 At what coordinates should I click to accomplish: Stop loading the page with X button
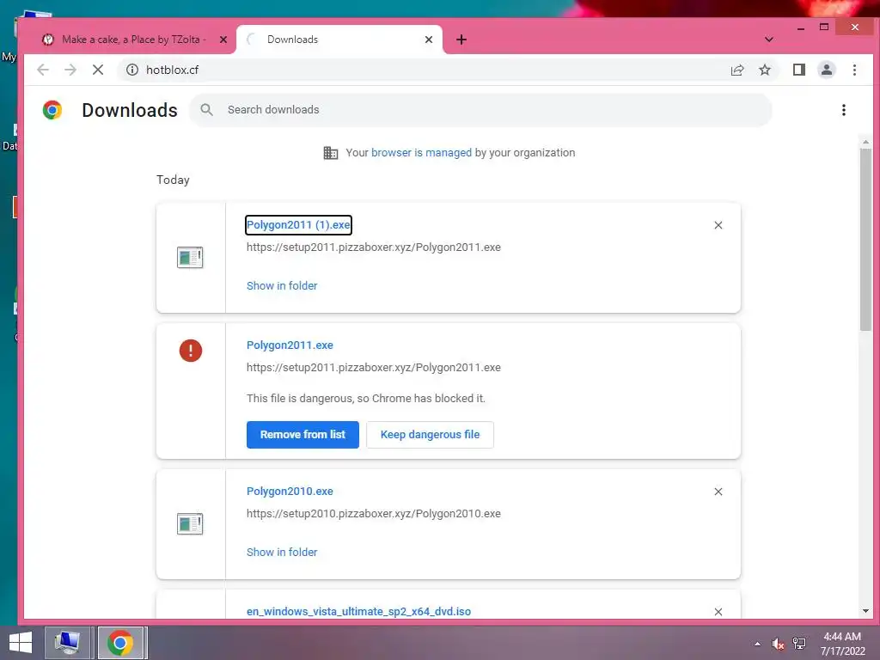click(x=98, y=70)
